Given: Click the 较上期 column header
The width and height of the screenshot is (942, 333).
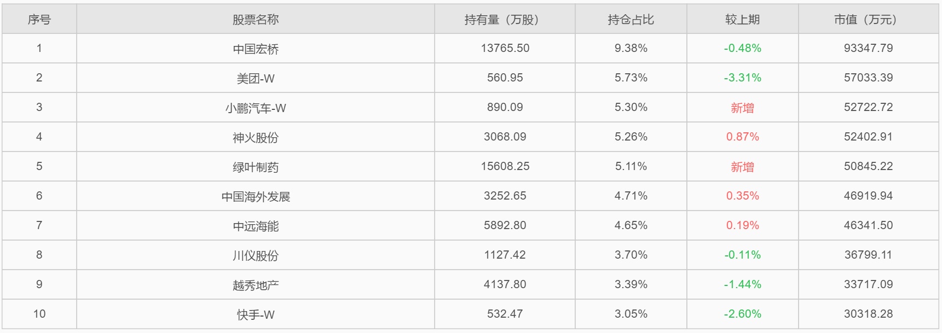Looking at the screenshot, I should tap(742, 20).
